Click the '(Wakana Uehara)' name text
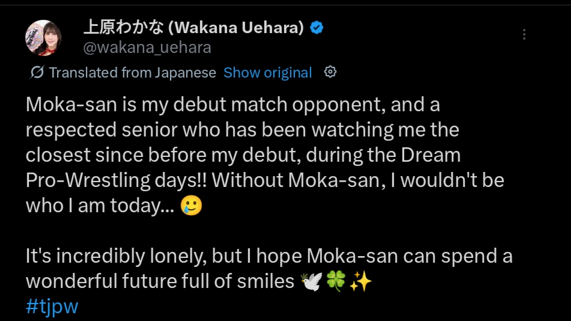The width and height of the screenshot is (571, 321). (x=236, y=28)
